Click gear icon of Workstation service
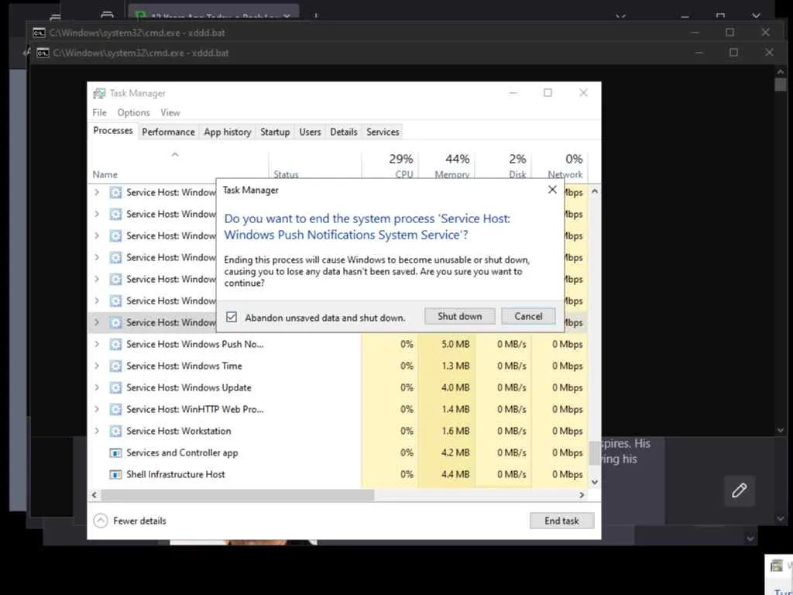This screenshot has height=595, width=793. [x=116, y=431]
